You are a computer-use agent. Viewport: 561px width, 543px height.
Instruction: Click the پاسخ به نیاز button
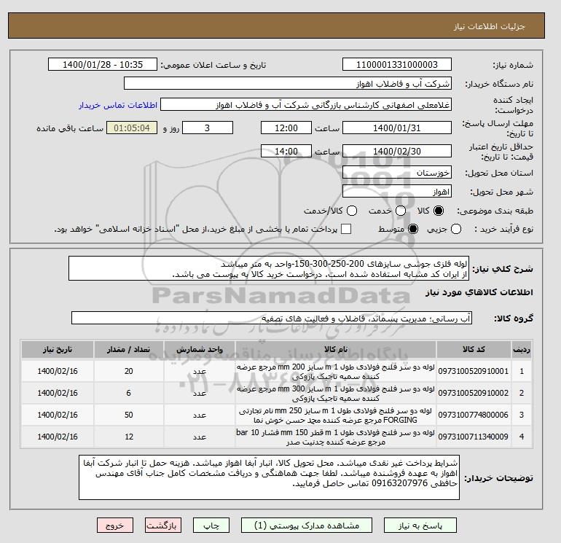pyautogui.click(x=420, y=526)
